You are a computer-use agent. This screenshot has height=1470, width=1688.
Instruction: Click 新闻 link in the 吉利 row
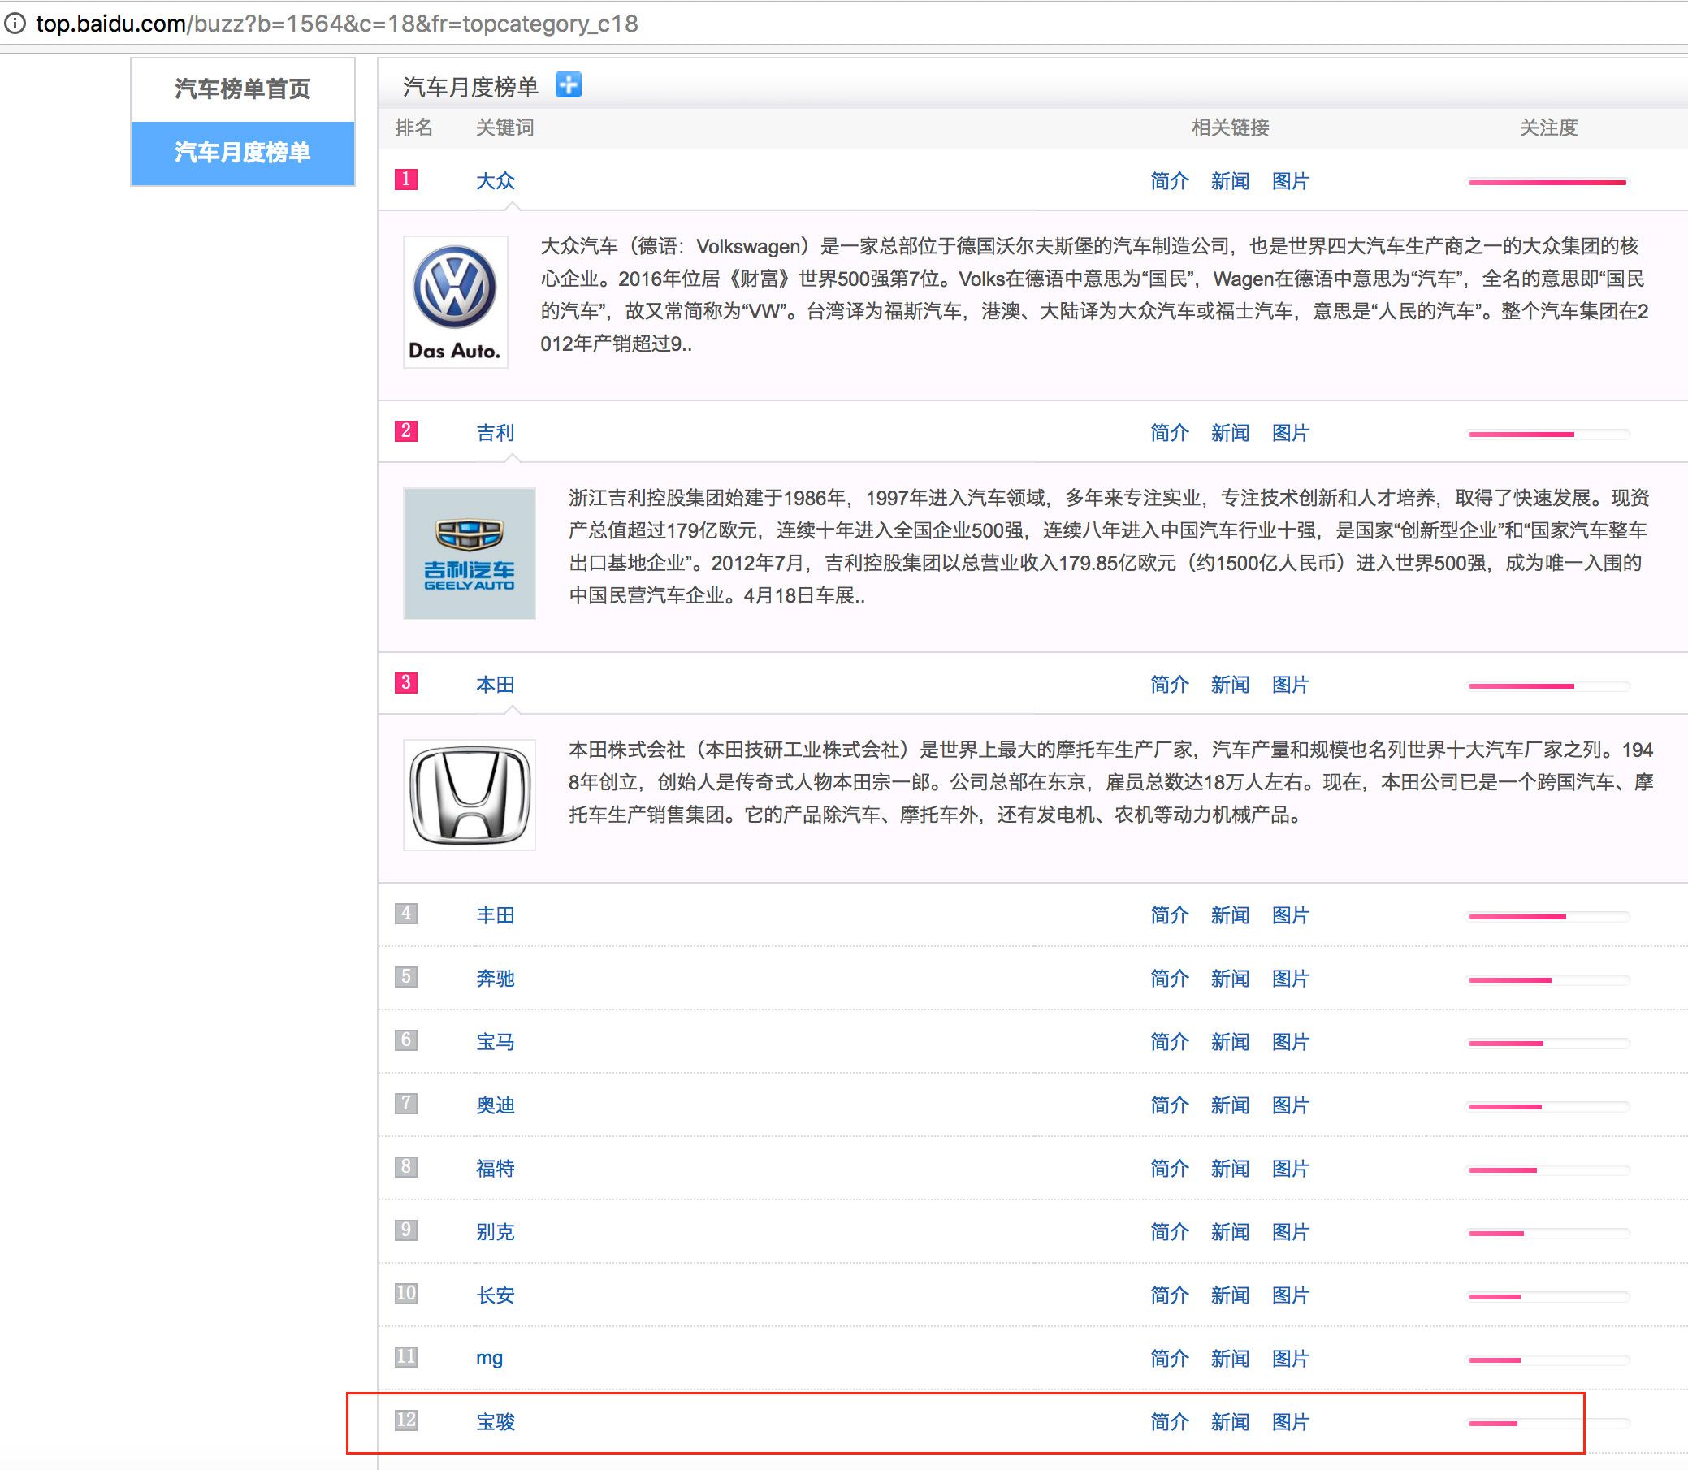1230,433
